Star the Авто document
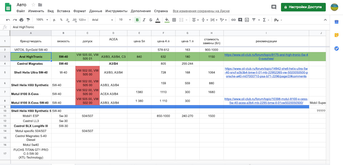 33,5
